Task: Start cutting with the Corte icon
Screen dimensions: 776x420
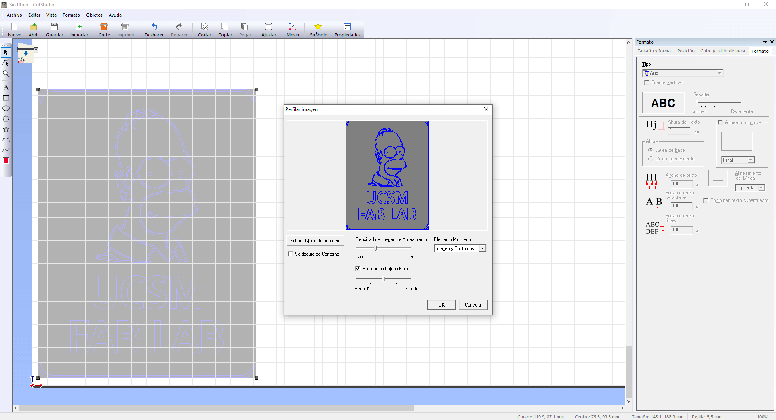Action: (104, 27)
